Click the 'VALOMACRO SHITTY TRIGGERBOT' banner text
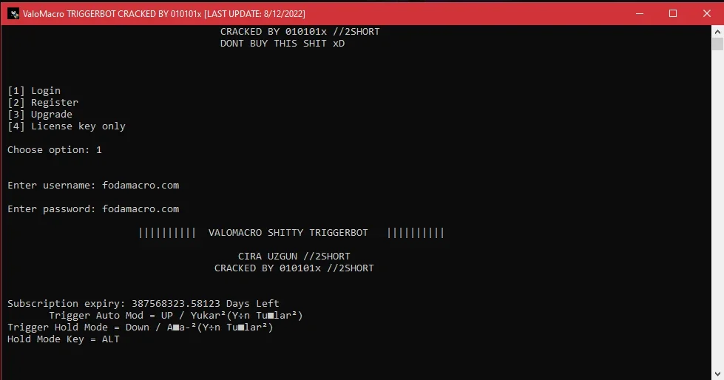 pyautogui.click(x=288, y=232)
